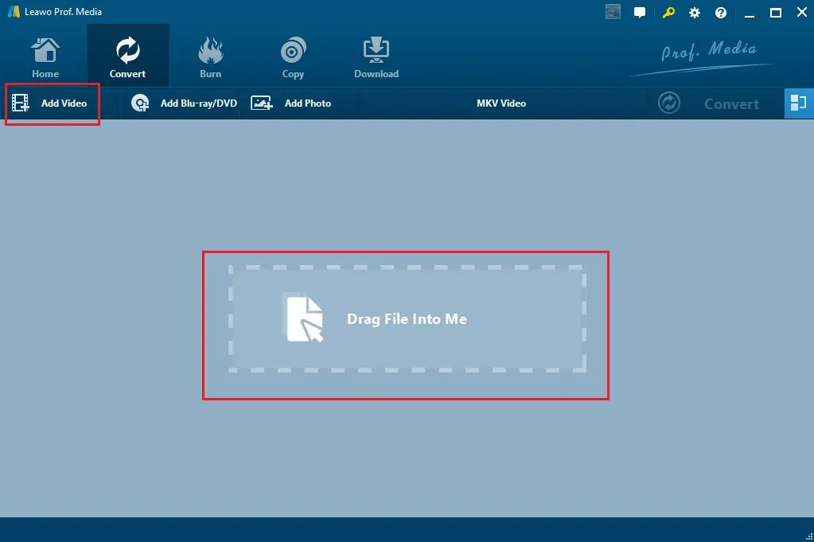Switch to the Burn module
The width and height of the screenshot is (814, 542).
(x=210, y=57)
